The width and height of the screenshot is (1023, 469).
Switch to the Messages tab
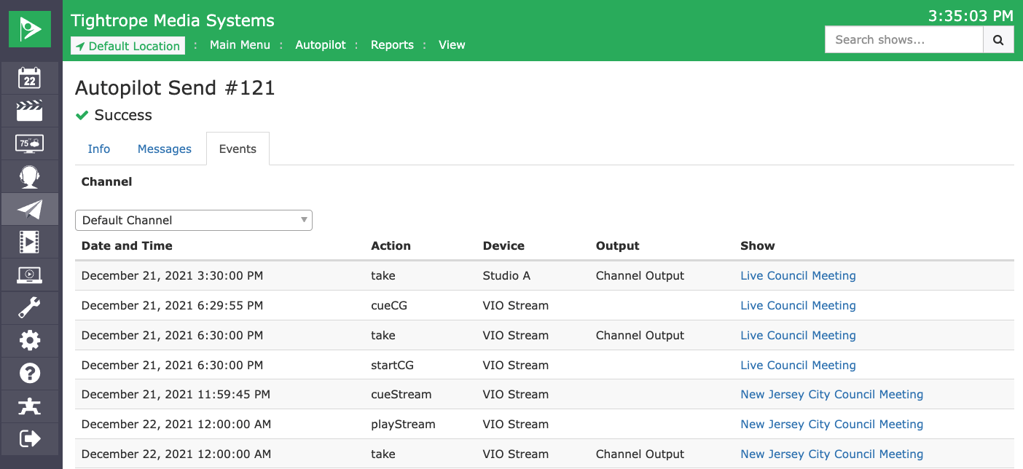(x=164, y=149)
